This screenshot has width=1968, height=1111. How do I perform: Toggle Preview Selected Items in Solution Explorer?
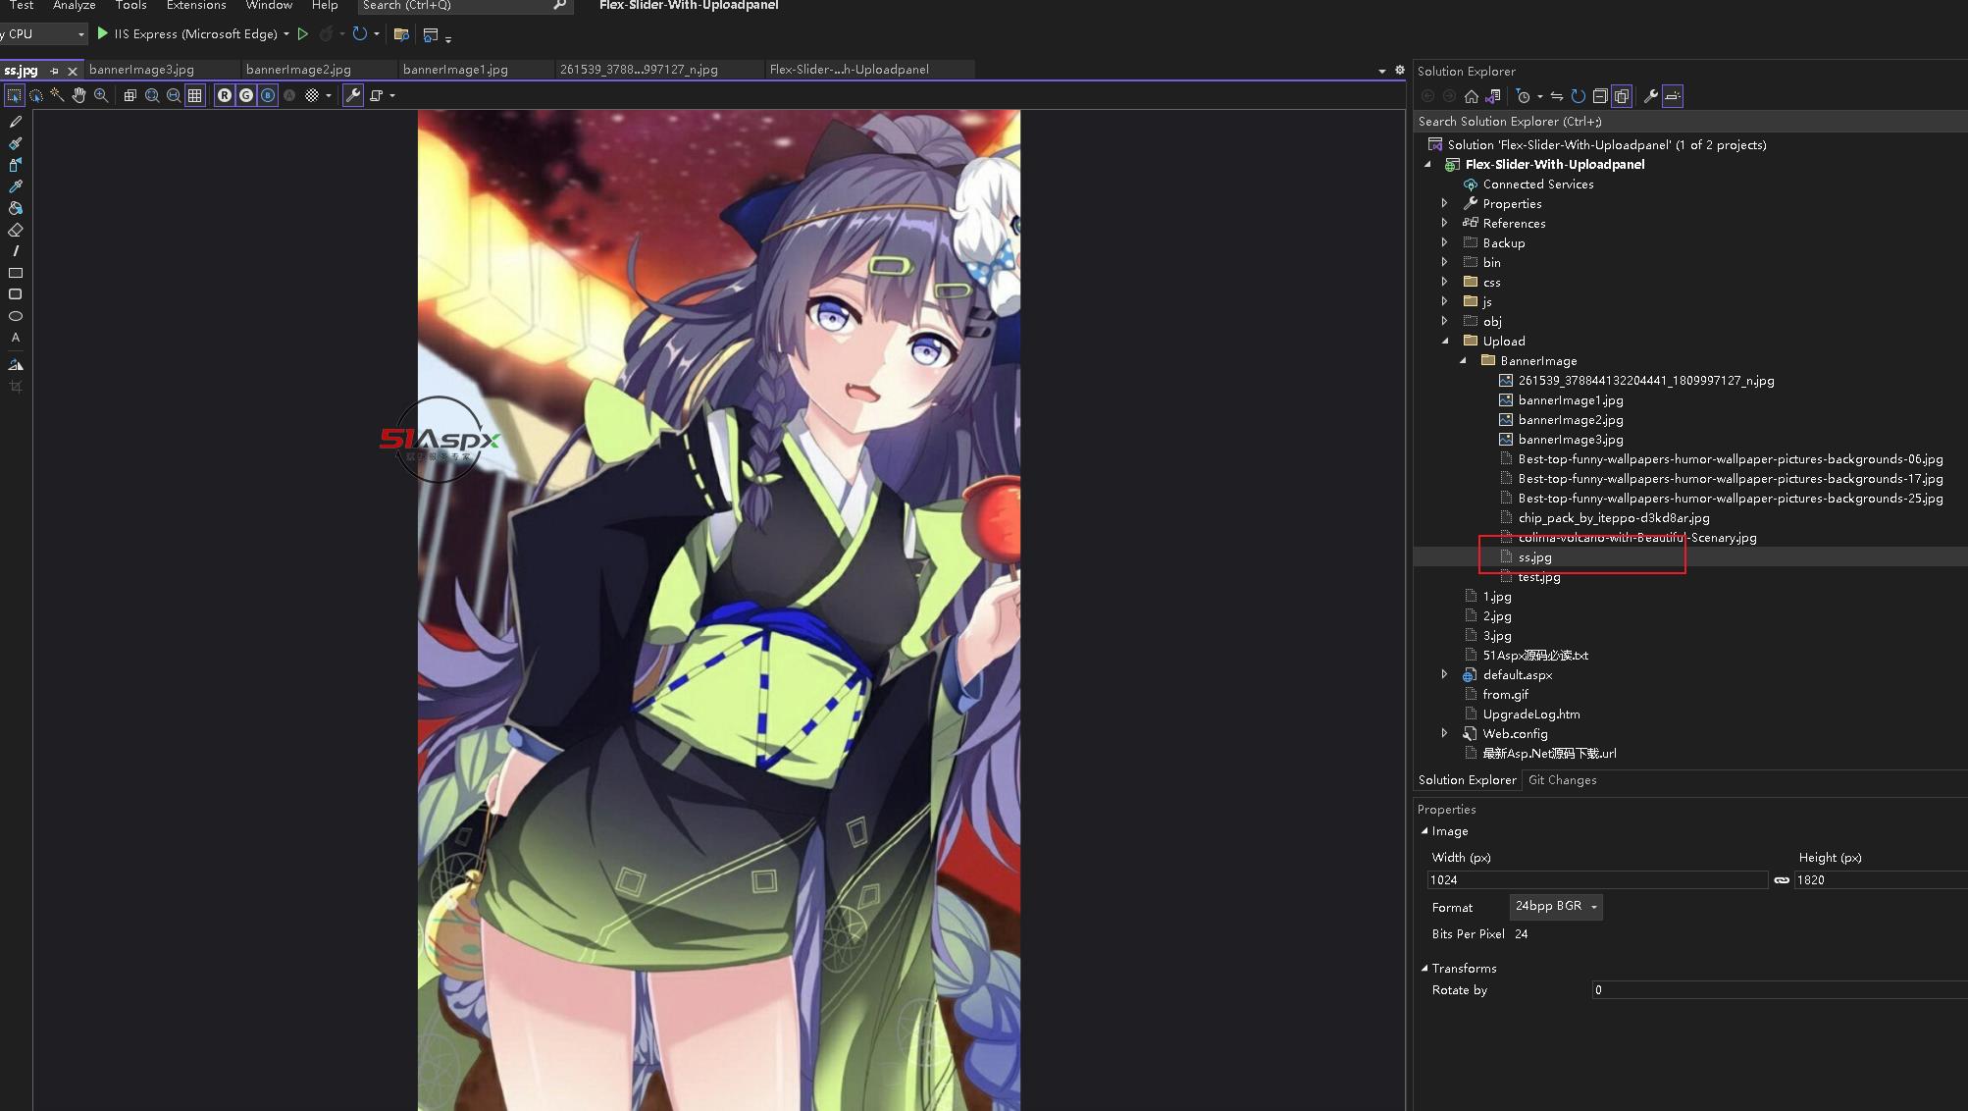(1673, 96)
